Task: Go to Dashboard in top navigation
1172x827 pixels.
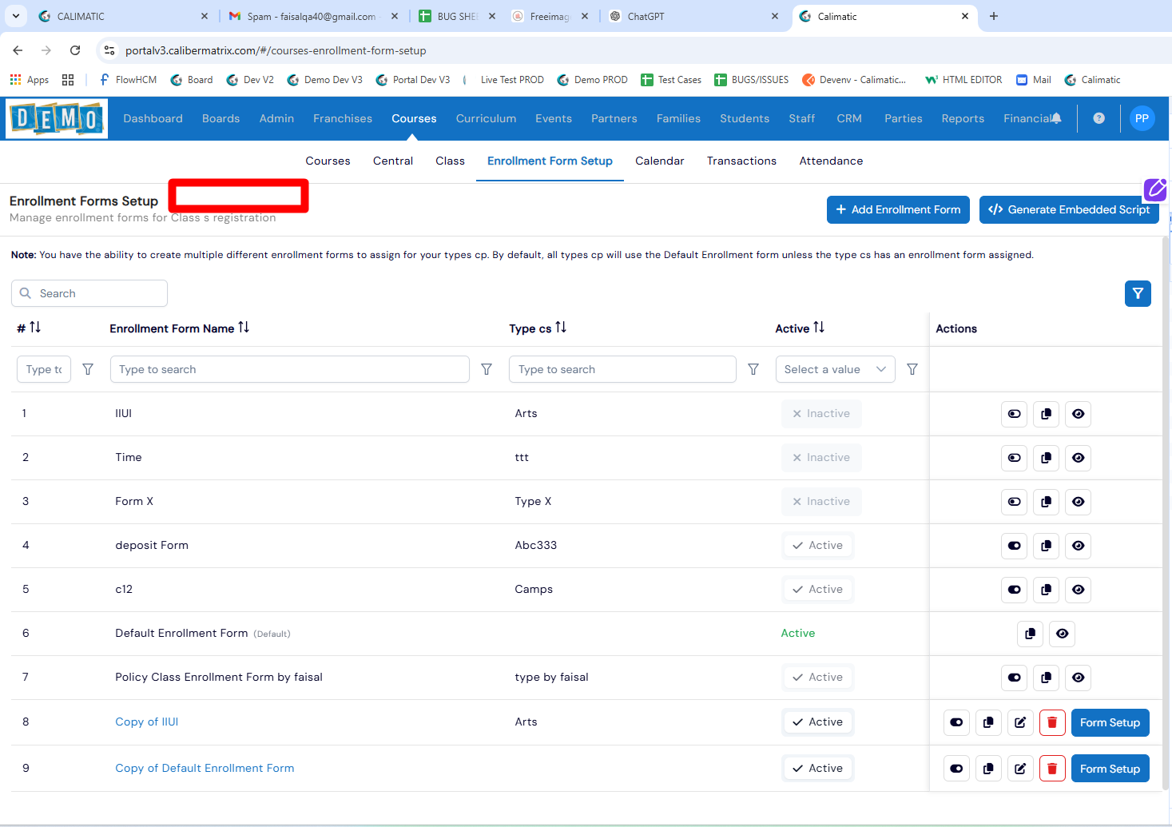Action: tap(153, 118)
